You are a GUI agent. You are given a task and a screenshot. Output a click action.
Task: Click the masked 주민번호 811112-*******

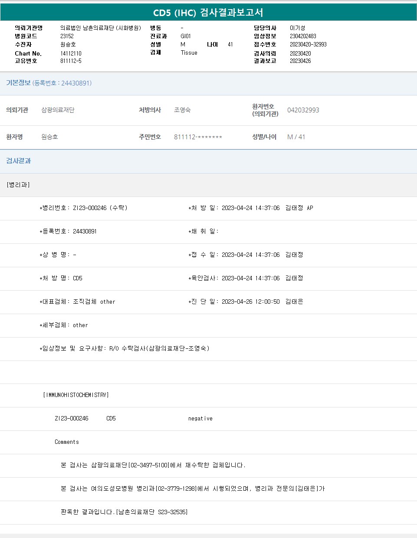[198, 137]
